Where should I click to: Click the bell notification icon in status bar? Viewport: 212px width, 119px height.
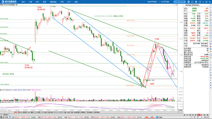pyautogui.click(x=201, y=117)
